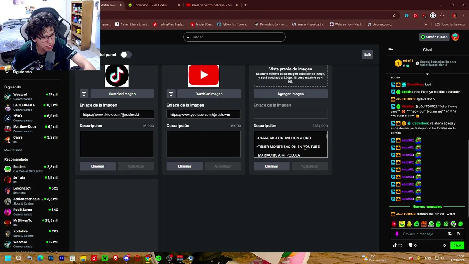Expand followed channels with Mostrar más
Screen dimensions: 469x264
pyautogui.click(x=13, y=150)
